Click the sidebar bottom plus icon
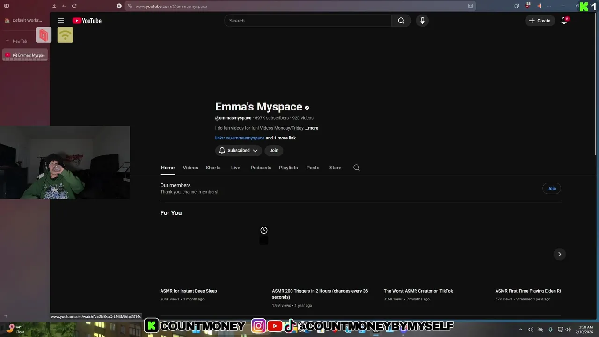The image size is (599, 337). (6, 316)
